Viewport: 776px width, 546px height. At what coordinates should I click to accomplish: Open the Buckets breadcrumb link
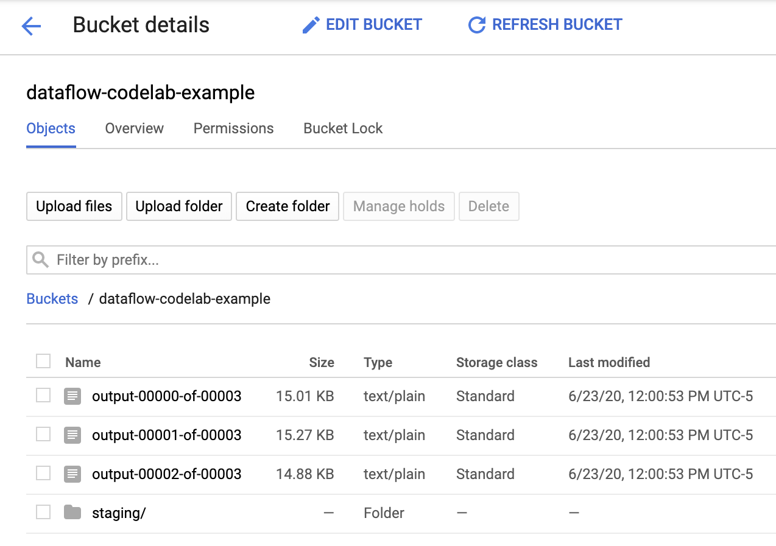pyautogui.click(x=52, y=299)
